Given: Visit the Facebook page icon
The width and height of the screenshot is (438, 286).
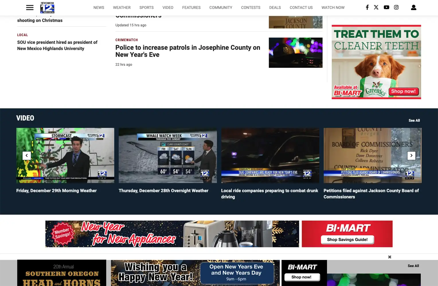Looking at the screenshot, I should (367, 7).
